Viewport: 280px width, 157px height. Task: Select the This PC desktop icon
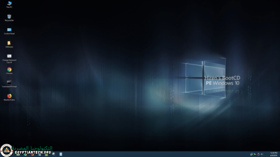(x=9, y=4)
